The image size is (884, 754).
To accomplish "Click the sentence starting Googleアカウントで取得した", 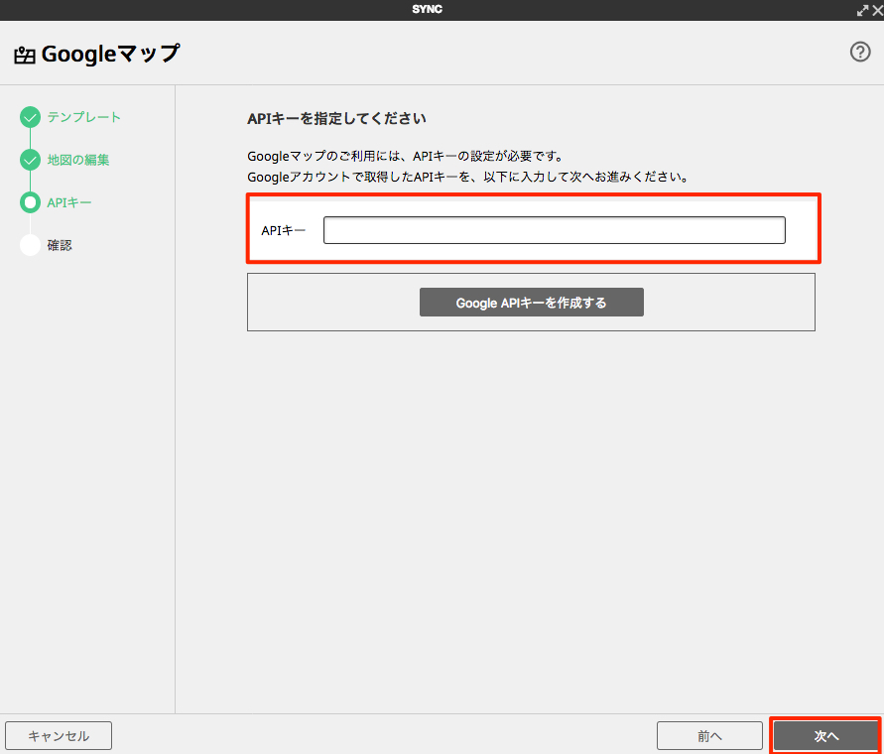I will tap(467, 177).
